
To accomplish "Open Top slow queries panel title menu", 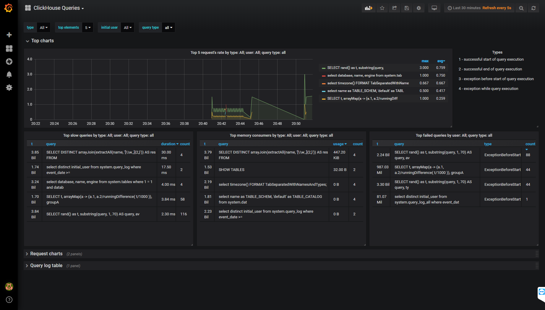I will click(108, 135).
